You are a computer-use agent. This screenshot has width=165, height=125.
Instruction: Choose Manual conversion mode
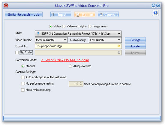click(23, 66)
